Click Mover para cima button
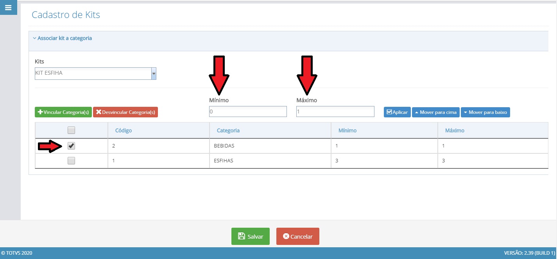The image size is (557, 259). pos(436,112)
